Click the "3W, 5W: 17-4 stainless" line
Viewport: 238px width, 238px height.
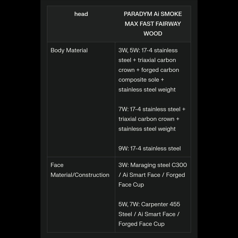click(148, 50)
